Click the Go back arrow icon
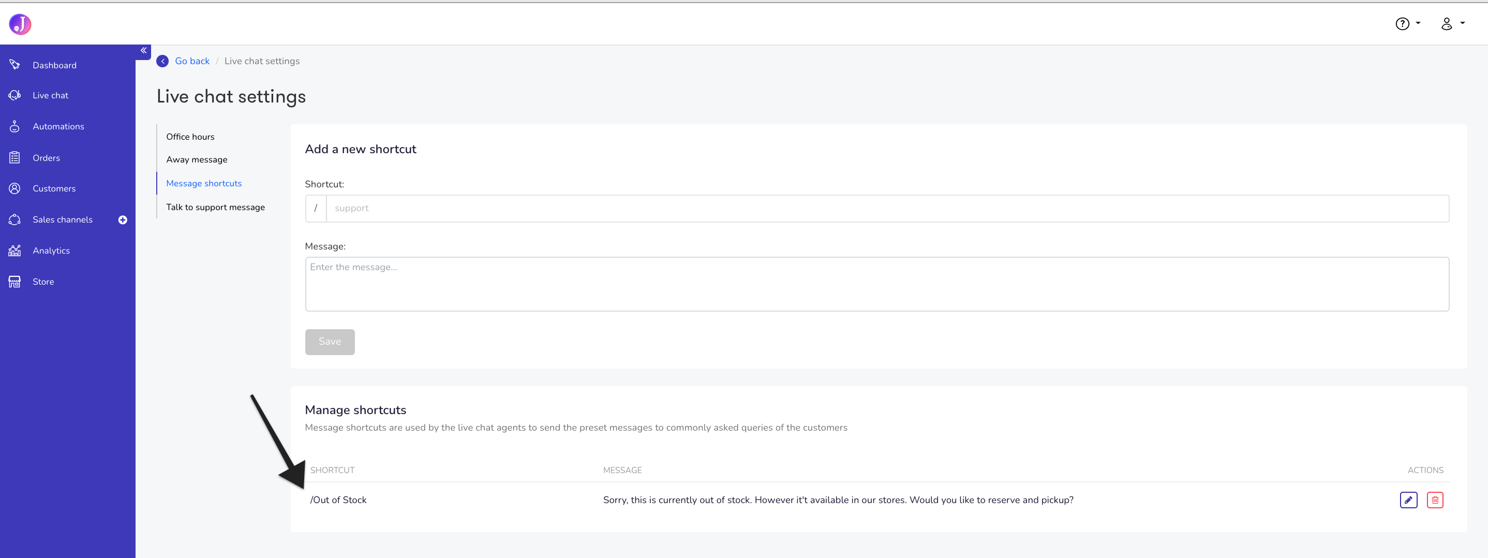The height and width of the screenshot is (558, 1488). pos(163,61)
